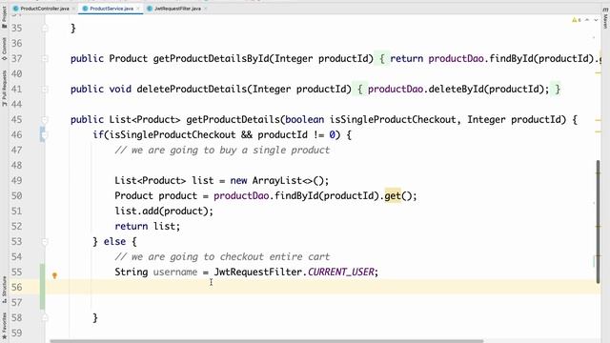Click the vertical editor scrollbar thumb

point(598,222)
